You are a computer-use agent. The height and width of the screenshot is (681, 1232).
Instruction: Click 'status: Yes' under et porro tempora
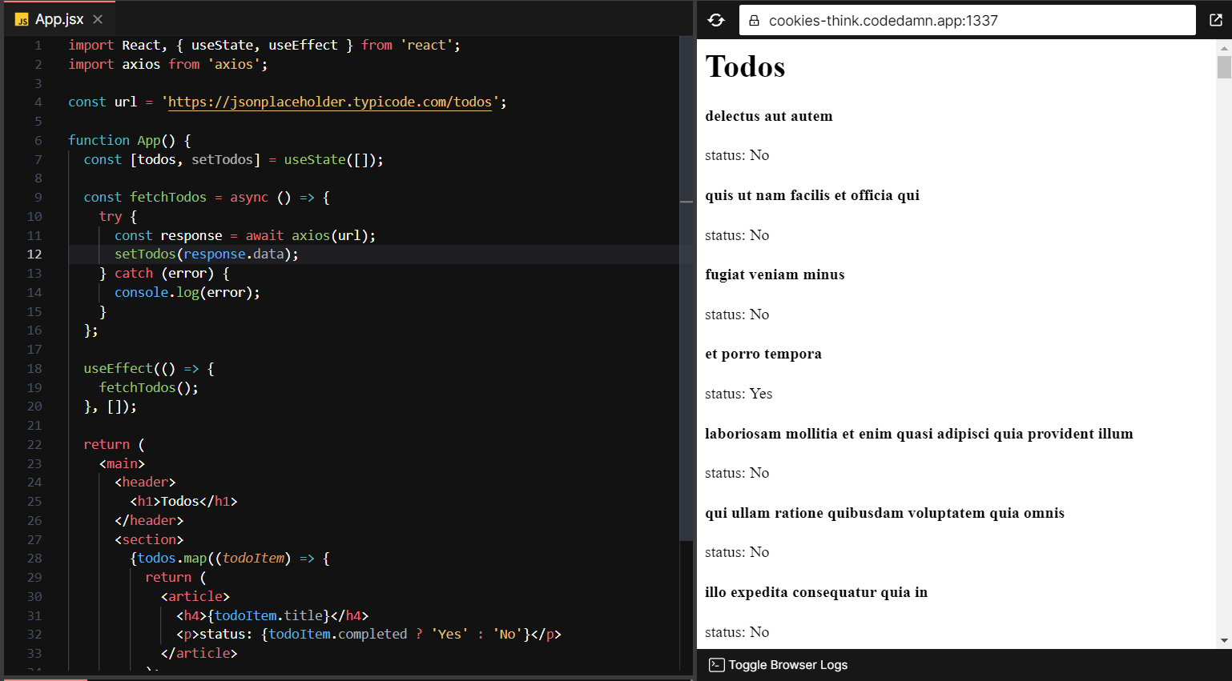pos(737,394)
